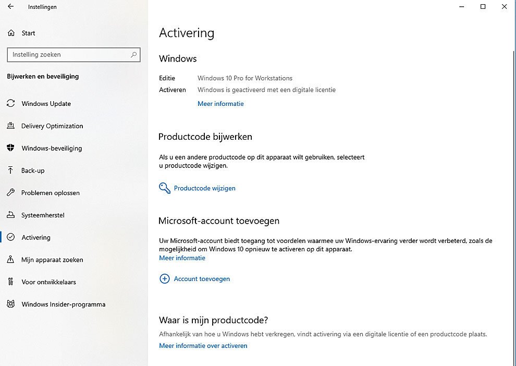Image resolution: width=516 pixels, height=366 pixels.
Task: Click the Windows Insider cat icon
Action: pos(11,304)
